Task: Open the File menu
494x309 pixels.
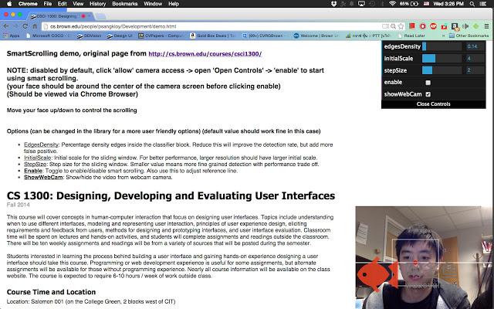Action: [48, 4]
